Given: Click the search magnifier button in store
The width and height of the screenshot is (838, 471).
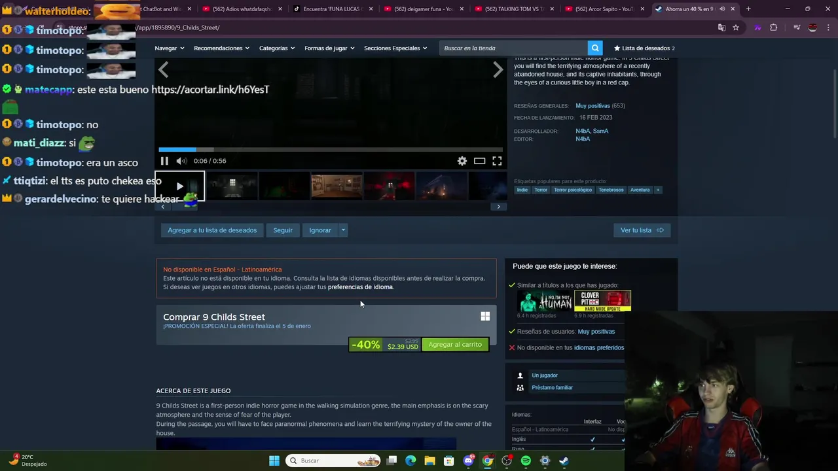Looking at the screenshot, I should [595, 48].
